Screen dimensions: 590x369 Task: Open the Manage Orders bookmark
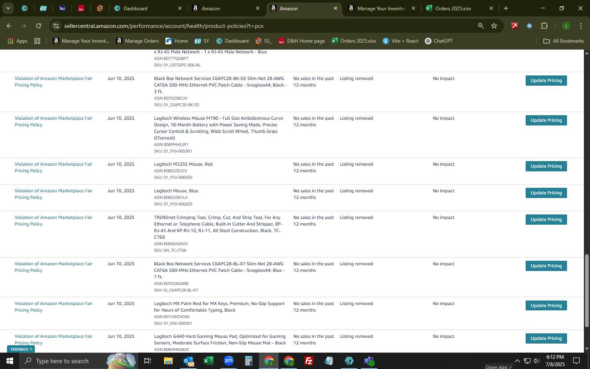click(x=137, y=41)
